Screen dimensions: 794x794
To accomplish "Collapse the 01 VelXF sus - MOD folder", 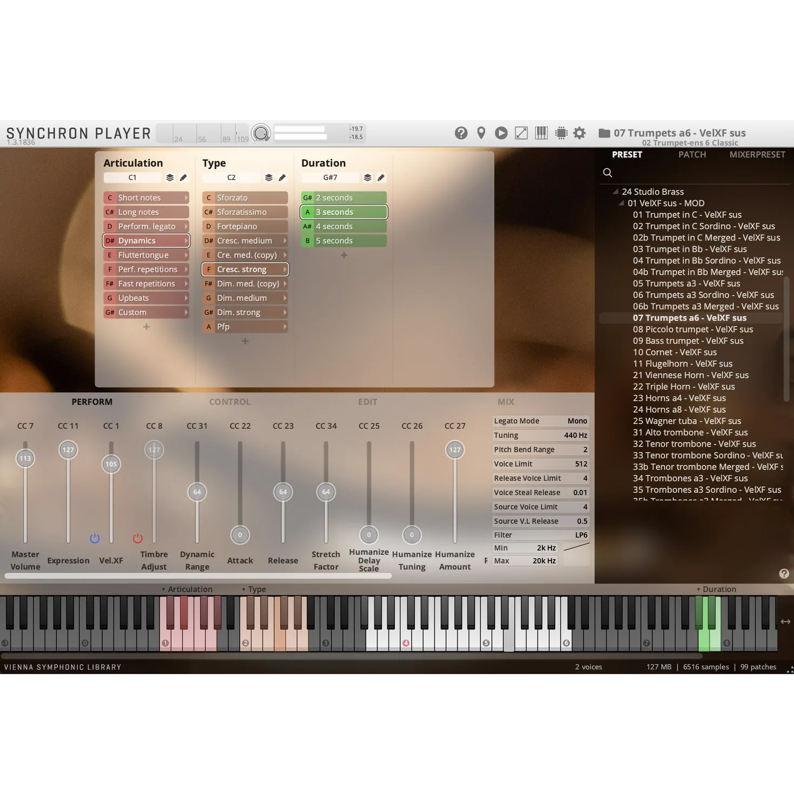I will pos(621,203).
